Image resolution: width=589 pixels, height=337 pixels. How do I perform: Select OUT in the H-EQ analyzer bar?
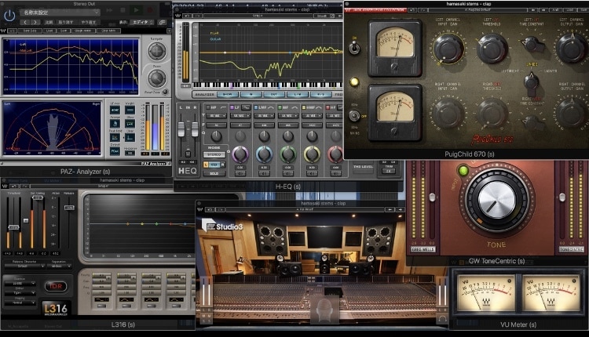point(274,95)
